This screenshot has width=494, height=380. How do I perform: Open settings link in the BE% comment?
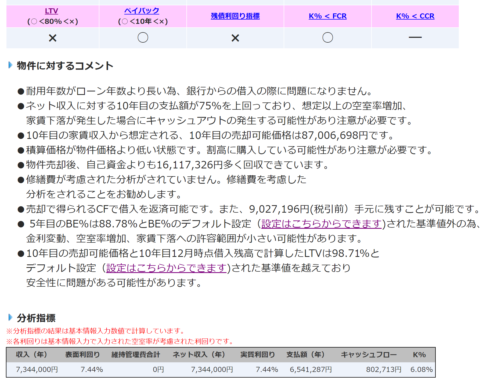tap(321, 224)
